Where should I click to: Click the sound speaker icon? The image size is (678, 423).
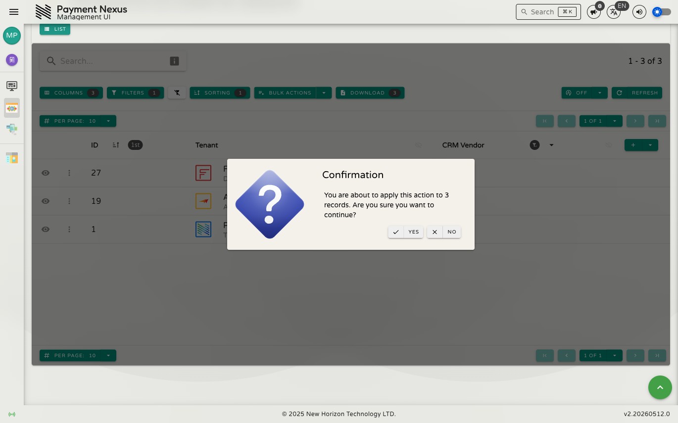[x=639, y=12]
